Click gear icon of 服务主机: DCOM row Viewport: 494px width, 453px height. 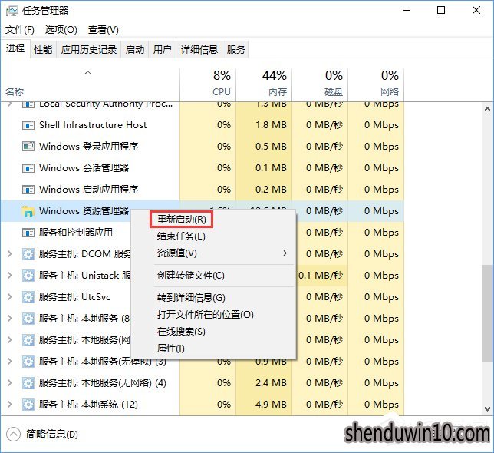tap(28, 254)
